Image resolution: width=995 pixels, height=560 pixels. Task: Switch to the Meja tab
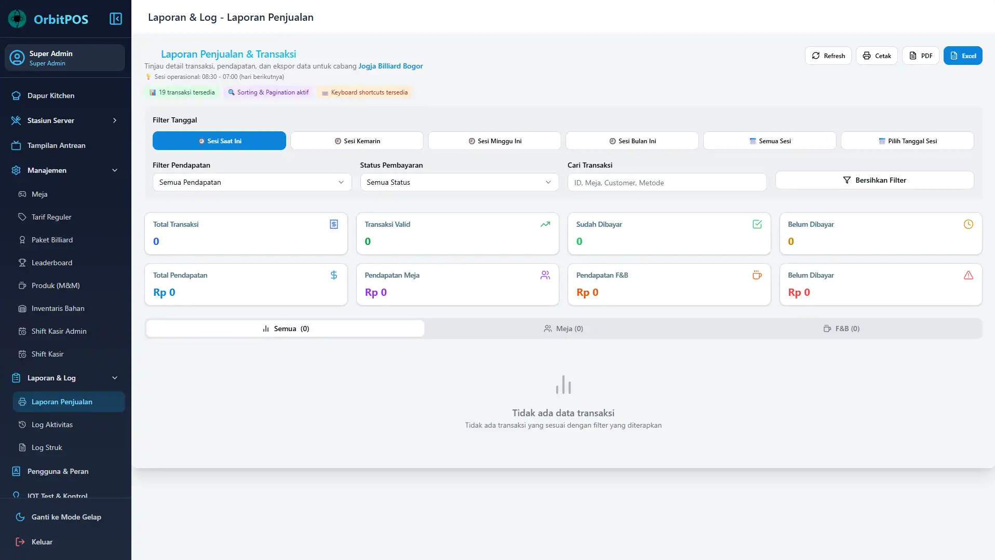[563, 329]
